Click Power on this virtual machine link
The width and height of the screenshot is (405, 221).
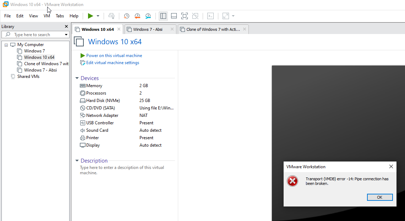click(x=114, y=56)
